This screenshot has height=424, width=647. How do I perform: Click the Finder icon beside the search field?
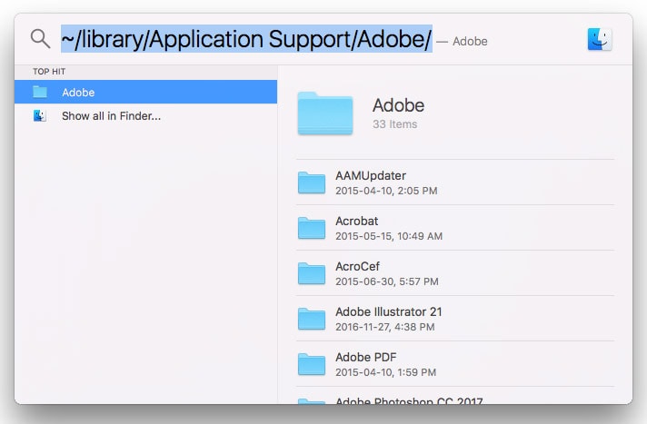pos(600,39)
